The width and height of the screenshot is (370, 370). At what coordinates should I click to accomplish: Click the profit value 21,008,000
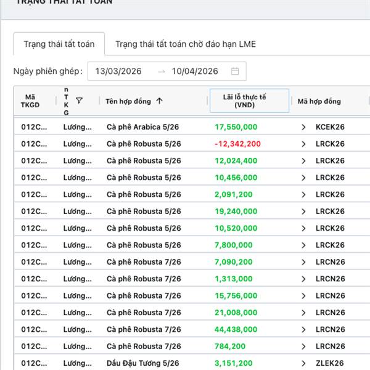click(x=236, y=313)
